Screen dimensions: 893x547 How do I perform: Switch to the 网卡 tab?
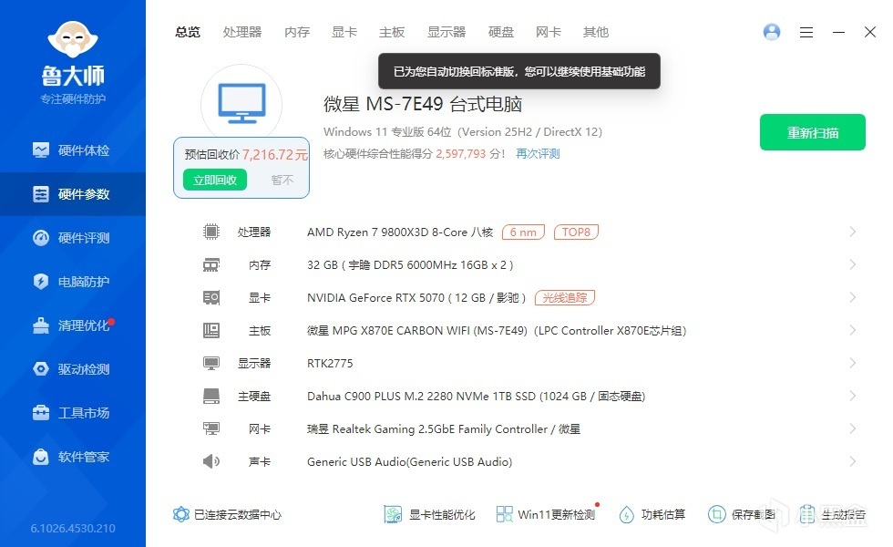coord(549,32)
